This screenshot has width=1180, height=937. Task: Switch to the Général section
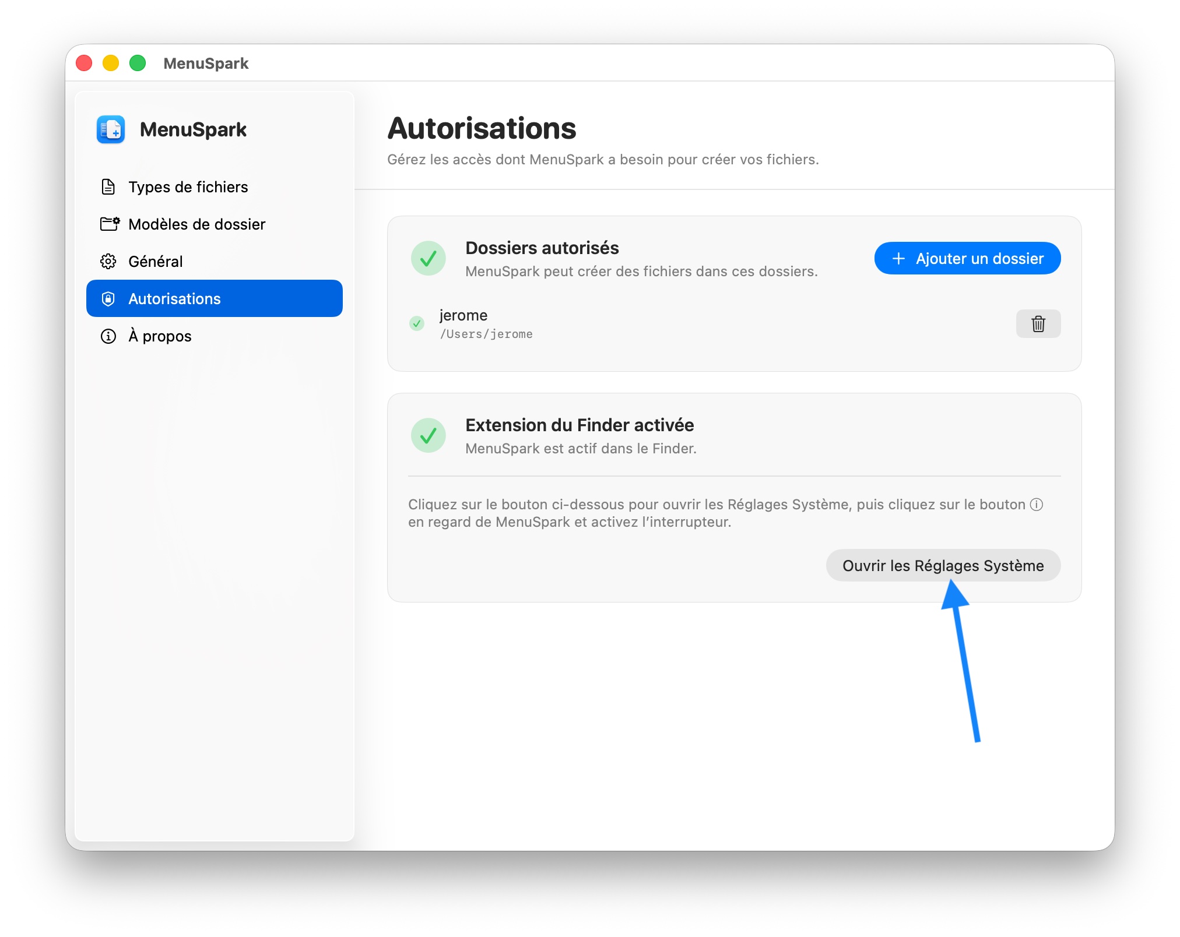[215, 262]
